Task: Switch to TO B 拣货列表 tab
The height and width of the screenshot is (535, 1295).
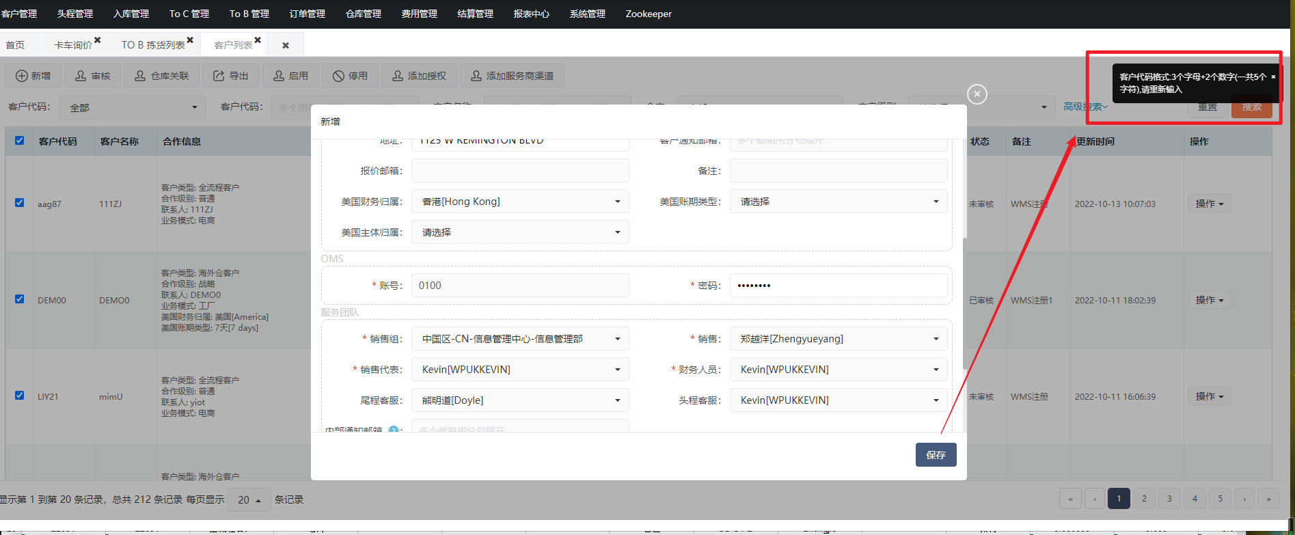Action: tap(153, 45)
